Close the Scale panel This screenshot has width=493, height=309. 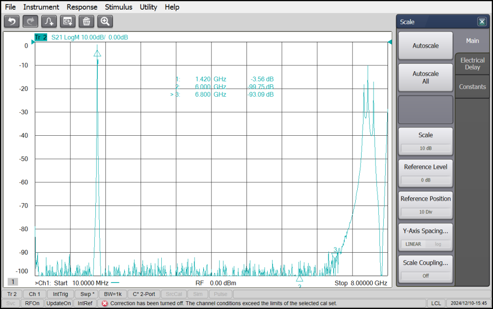[x=481, y=22]
